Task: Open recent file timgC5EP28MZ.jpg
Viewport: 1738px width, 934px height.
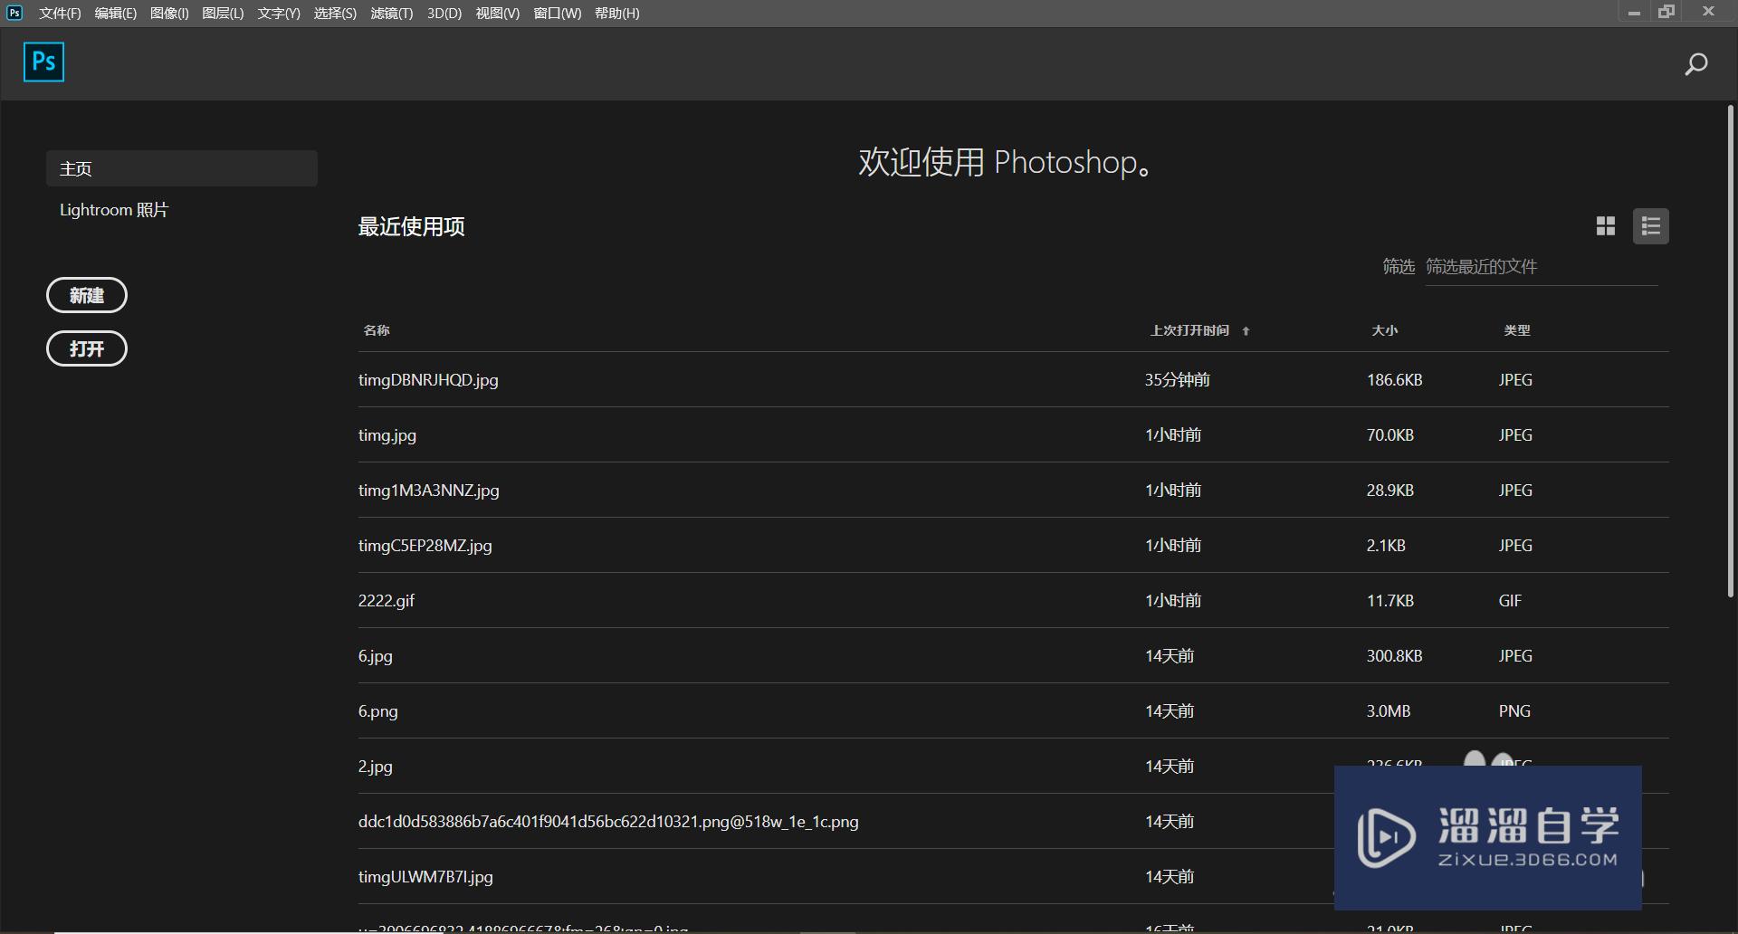Action: click(x=425, y=546)
